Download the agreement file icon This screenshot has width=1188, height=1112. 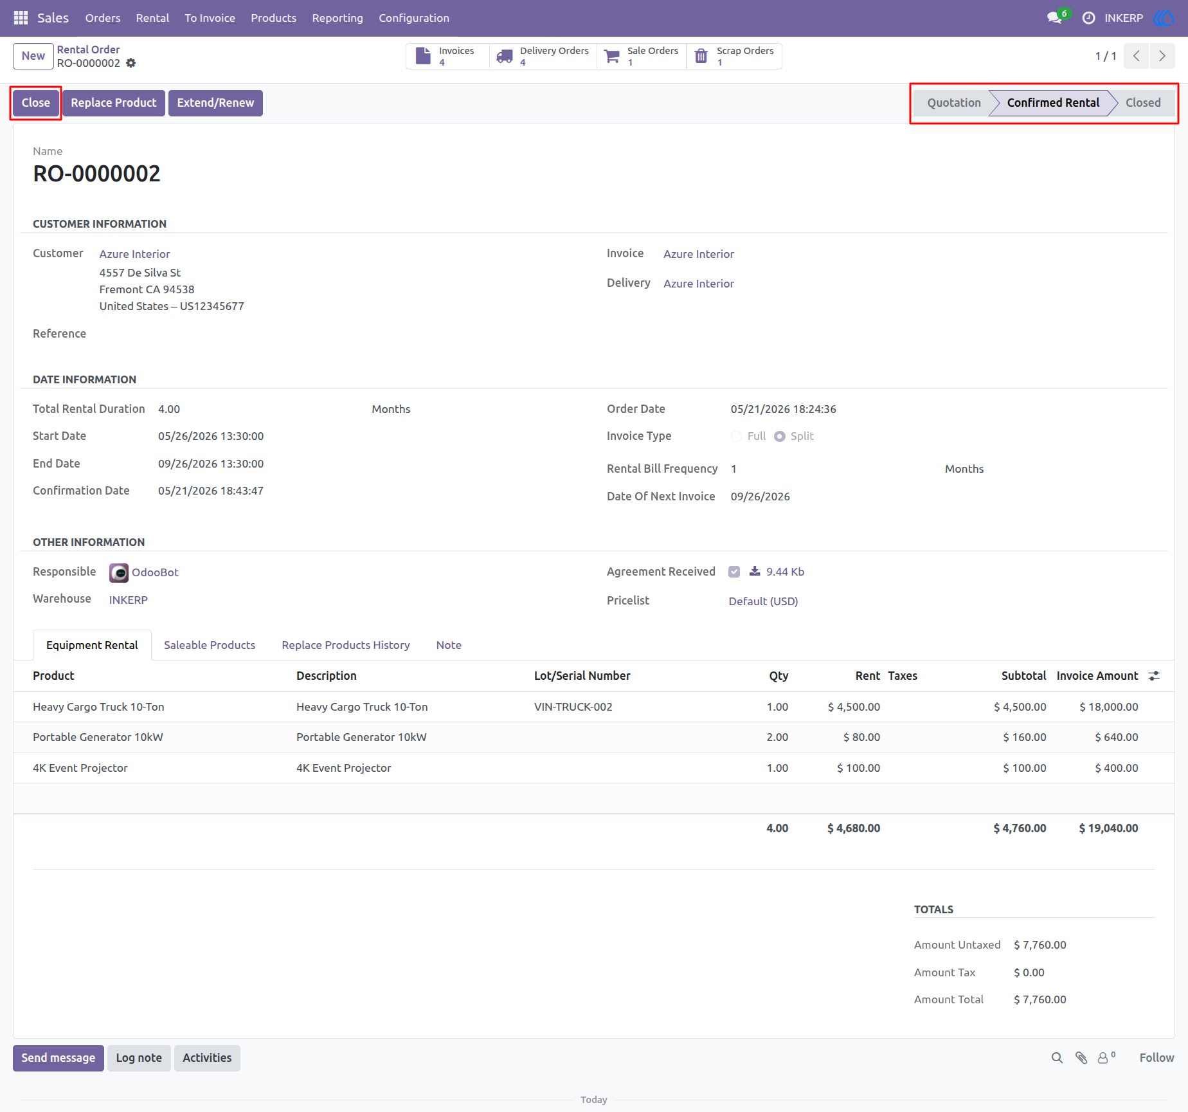755,571
